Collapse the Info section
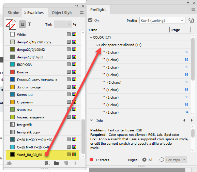 (x=91, y=120)
